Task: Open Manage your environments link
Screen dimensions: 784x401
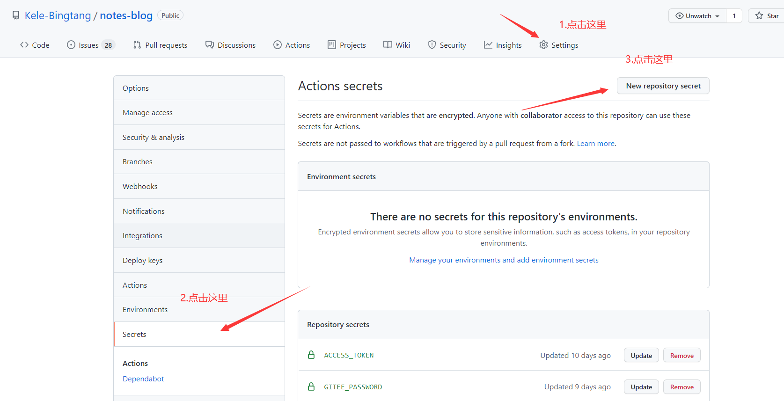Action: point(504,260)
